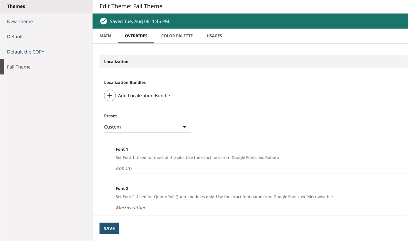This screenshot has height=241, width=408.
Task: Click the Themes sidebar heading
Action: (16, 6)
